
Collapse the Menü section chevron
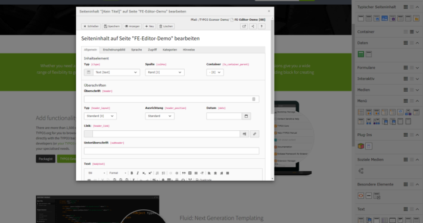tap(417, 100)
